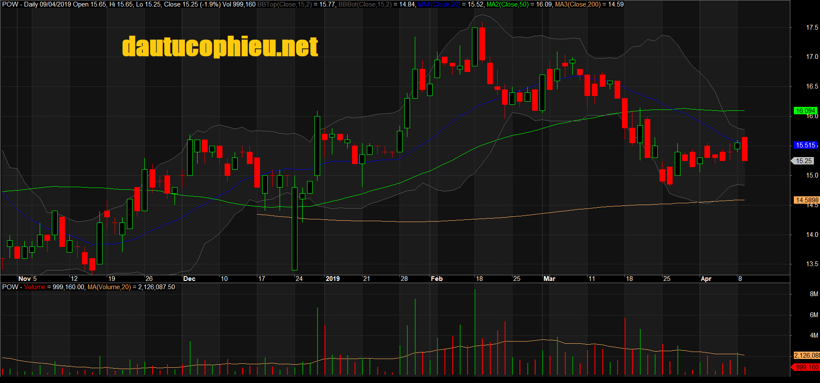Screen dimensions: 820x383
Task: Click the blue 15.515 MA1 price tag
Action: click(x=805, y=145)
